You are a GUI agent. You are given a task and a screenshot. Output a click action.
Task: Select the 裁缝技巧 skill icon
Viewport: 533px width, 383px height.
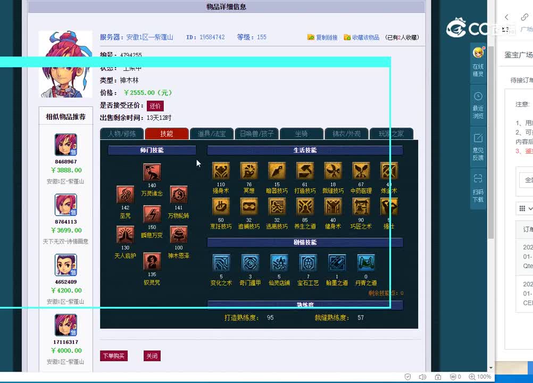click(333, 171)
